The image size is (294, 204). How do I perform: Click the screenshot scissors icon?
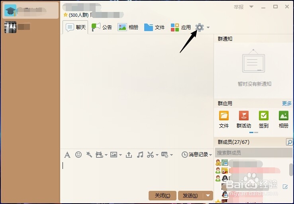coord(150,155)
